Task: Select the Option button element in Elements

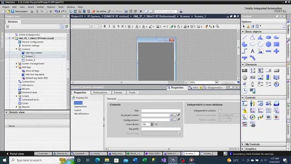Action: tap(268, 84)
